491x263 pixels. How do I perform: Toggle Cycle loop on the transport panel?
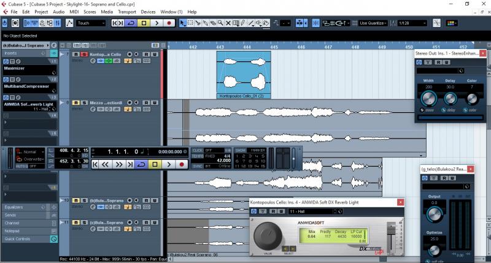[x=141, y=164]
